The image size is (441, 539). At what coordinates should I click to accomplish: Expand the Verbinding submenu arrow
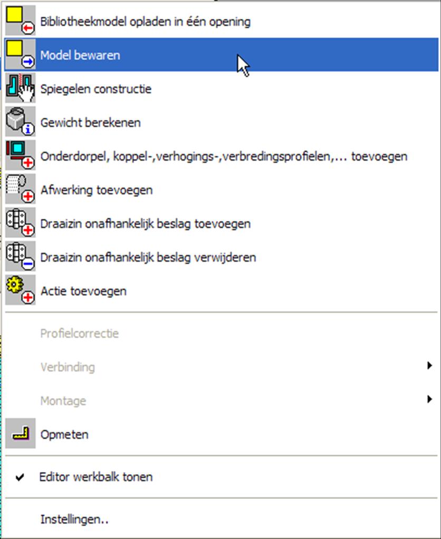[429, 366]
